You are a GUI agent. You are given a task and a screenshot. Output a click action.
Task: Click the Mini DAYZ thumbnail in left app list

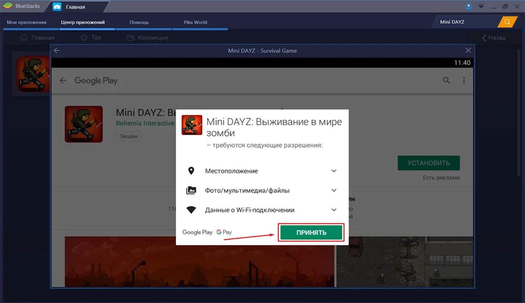point(34,74)
